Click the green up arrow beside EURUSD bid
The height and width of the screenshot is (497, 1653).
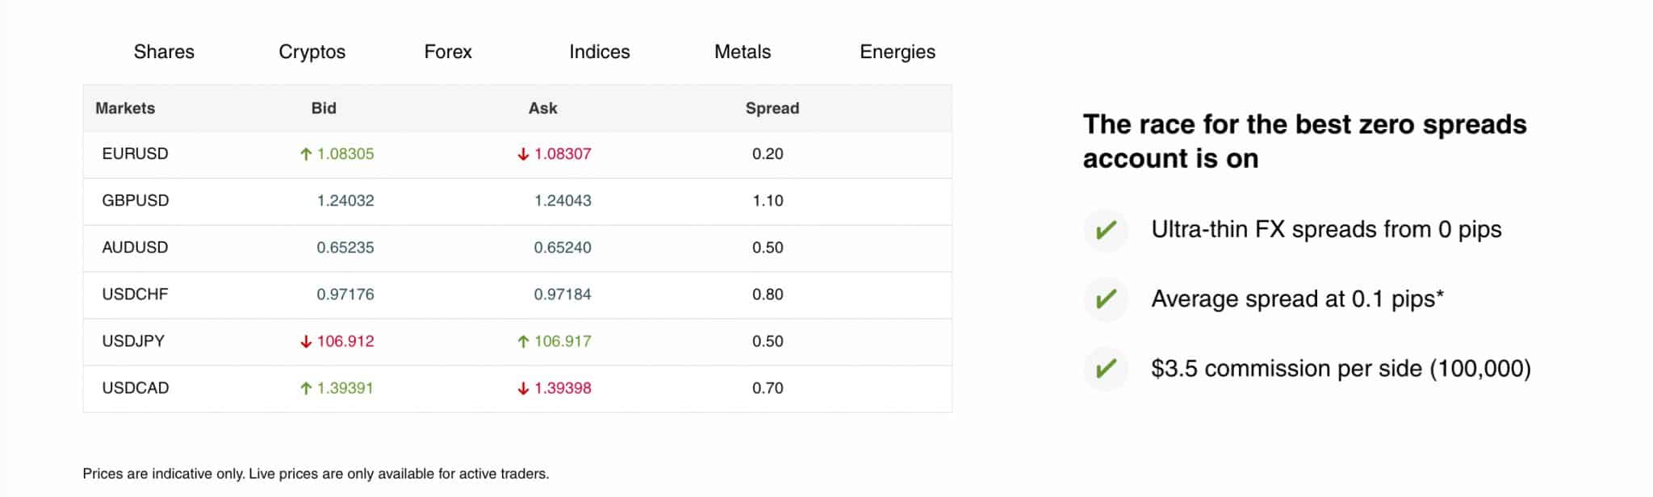tap(305, 153)
